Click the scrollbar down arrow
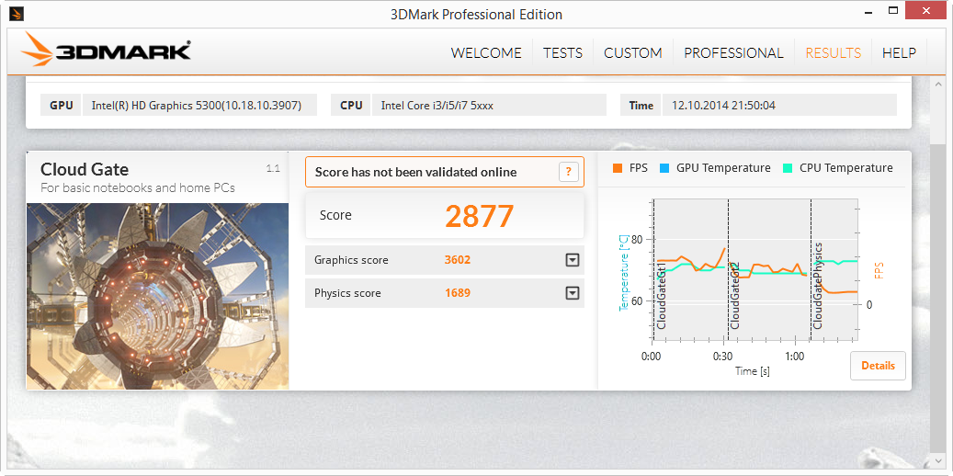The image size is (953, 476). 937,462
